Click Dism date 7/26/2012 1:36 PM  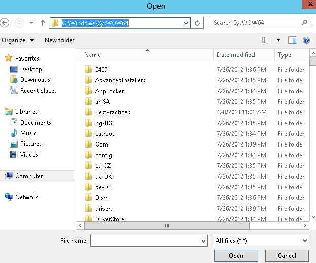(241, 198)
